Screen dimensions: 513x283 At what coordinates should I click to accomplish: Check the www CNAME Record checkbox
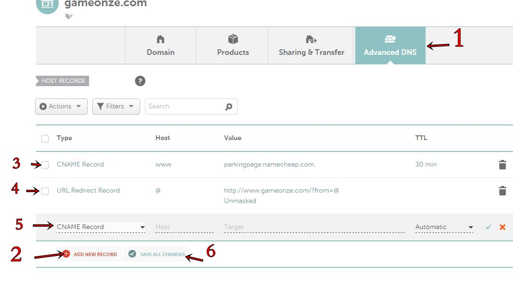point(45,165)
